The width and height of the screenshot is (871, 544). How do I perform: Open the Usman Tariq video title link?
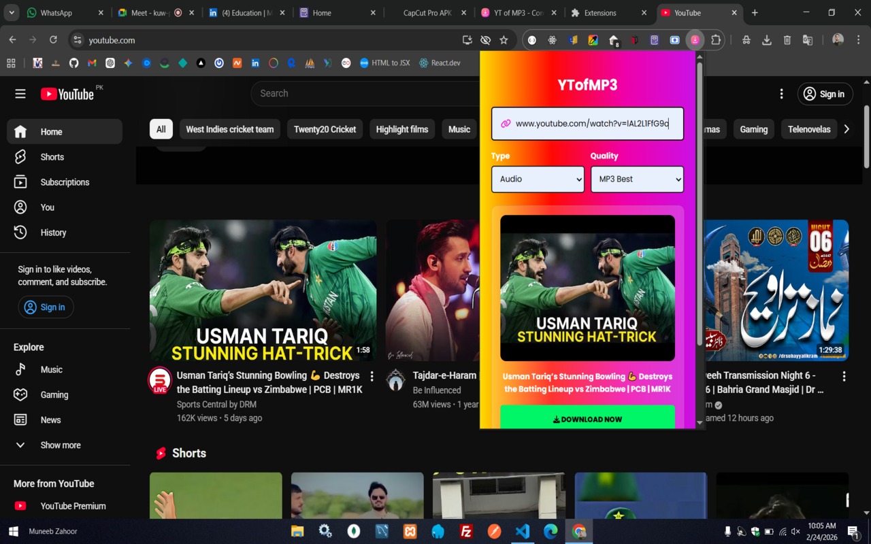click(269, 382)
